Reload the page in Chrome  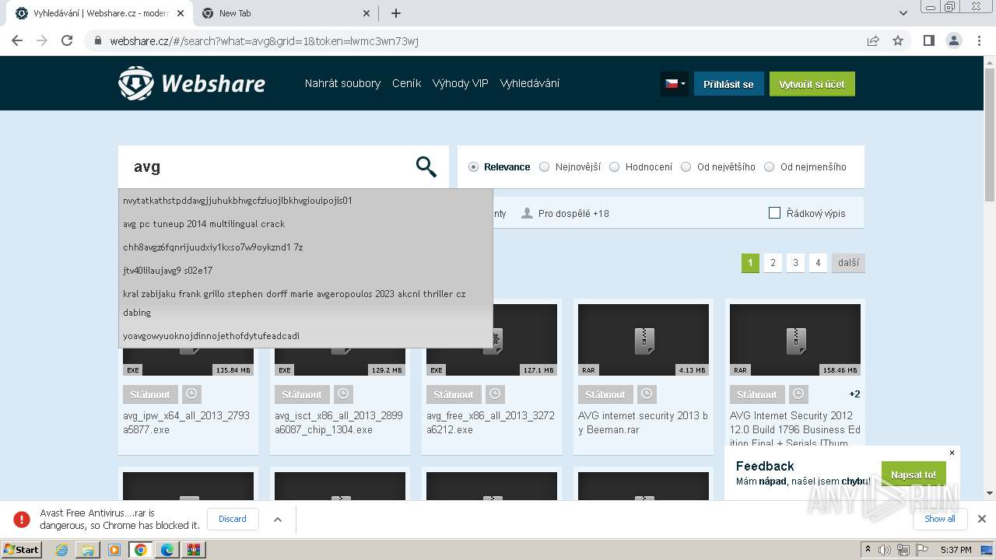coord(67,41)
